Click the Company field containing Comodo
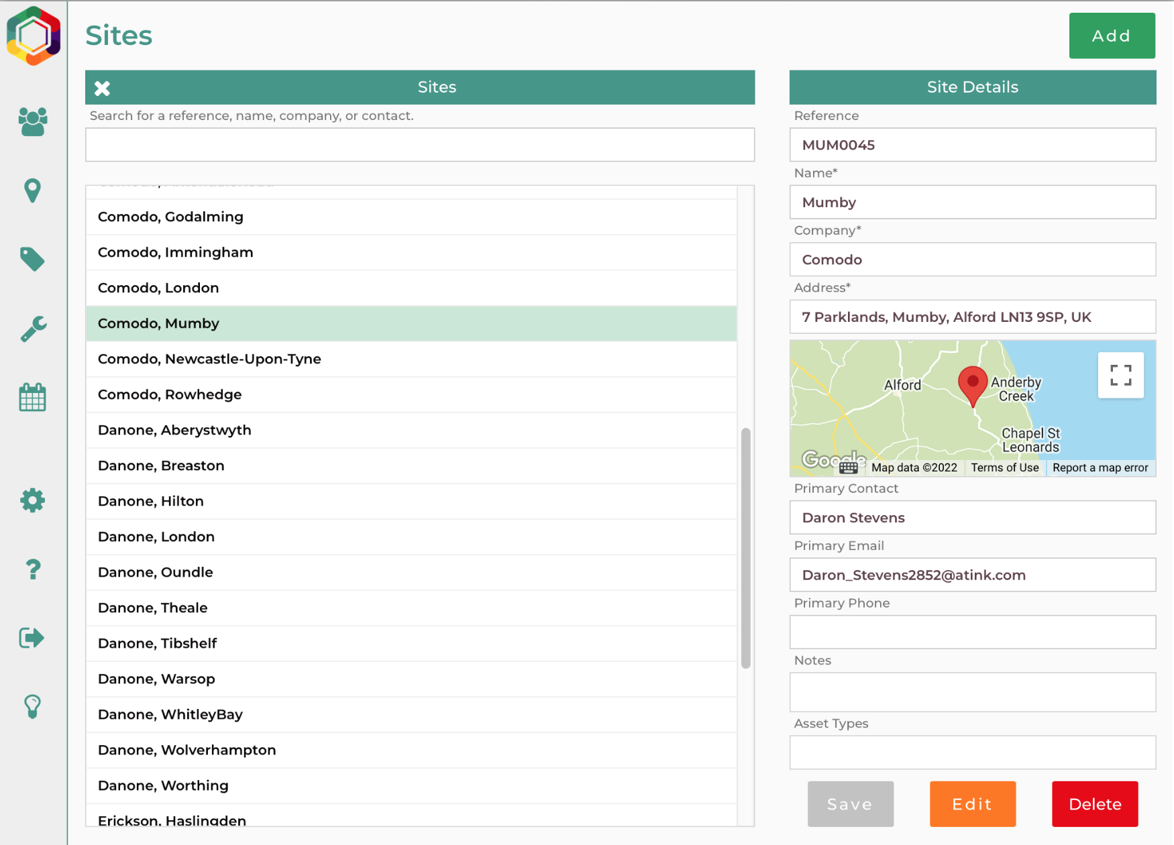The width and height of the screenshot is (1174, 845). [x=972, y=260]
